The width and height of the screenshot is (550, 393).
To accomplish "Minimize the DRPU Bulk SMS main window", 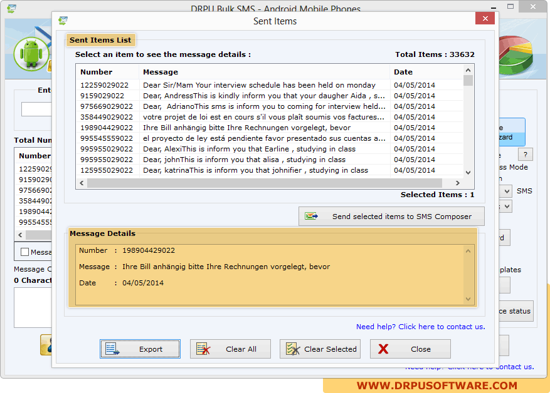I will [x=493, y=8].
